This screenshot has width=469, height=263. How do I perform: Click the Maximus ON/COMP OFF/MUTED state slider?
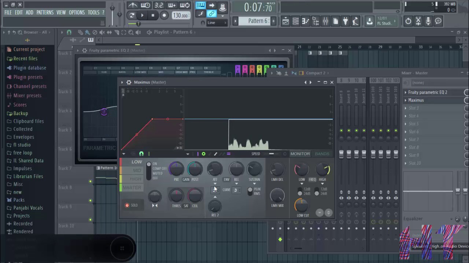pyautogui.click(x=148, y=171)
